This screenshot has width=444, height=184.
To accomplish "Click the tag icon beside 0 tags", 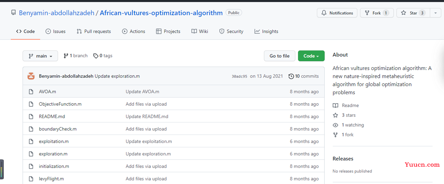I will [96, 56].
